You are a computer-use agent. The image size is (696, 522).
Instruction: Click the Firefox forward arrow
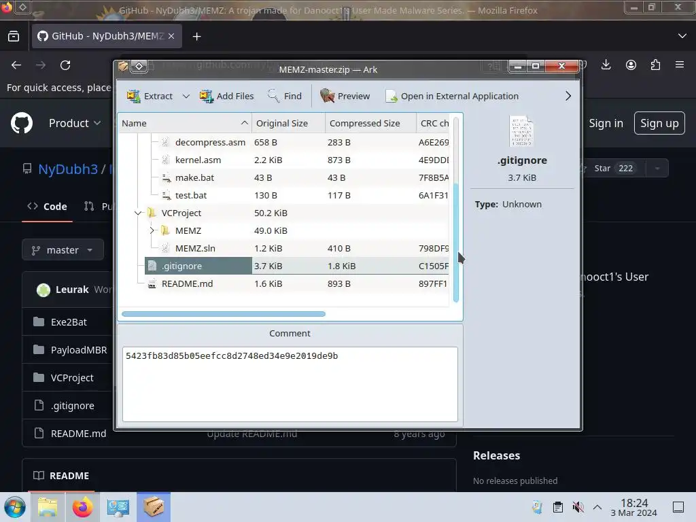pos(41,65)
